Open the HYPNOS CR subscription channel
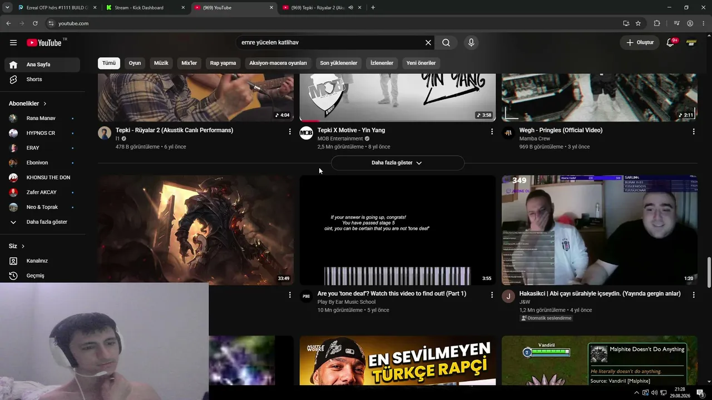Screen dimensions: 712x400 (42, 133)
